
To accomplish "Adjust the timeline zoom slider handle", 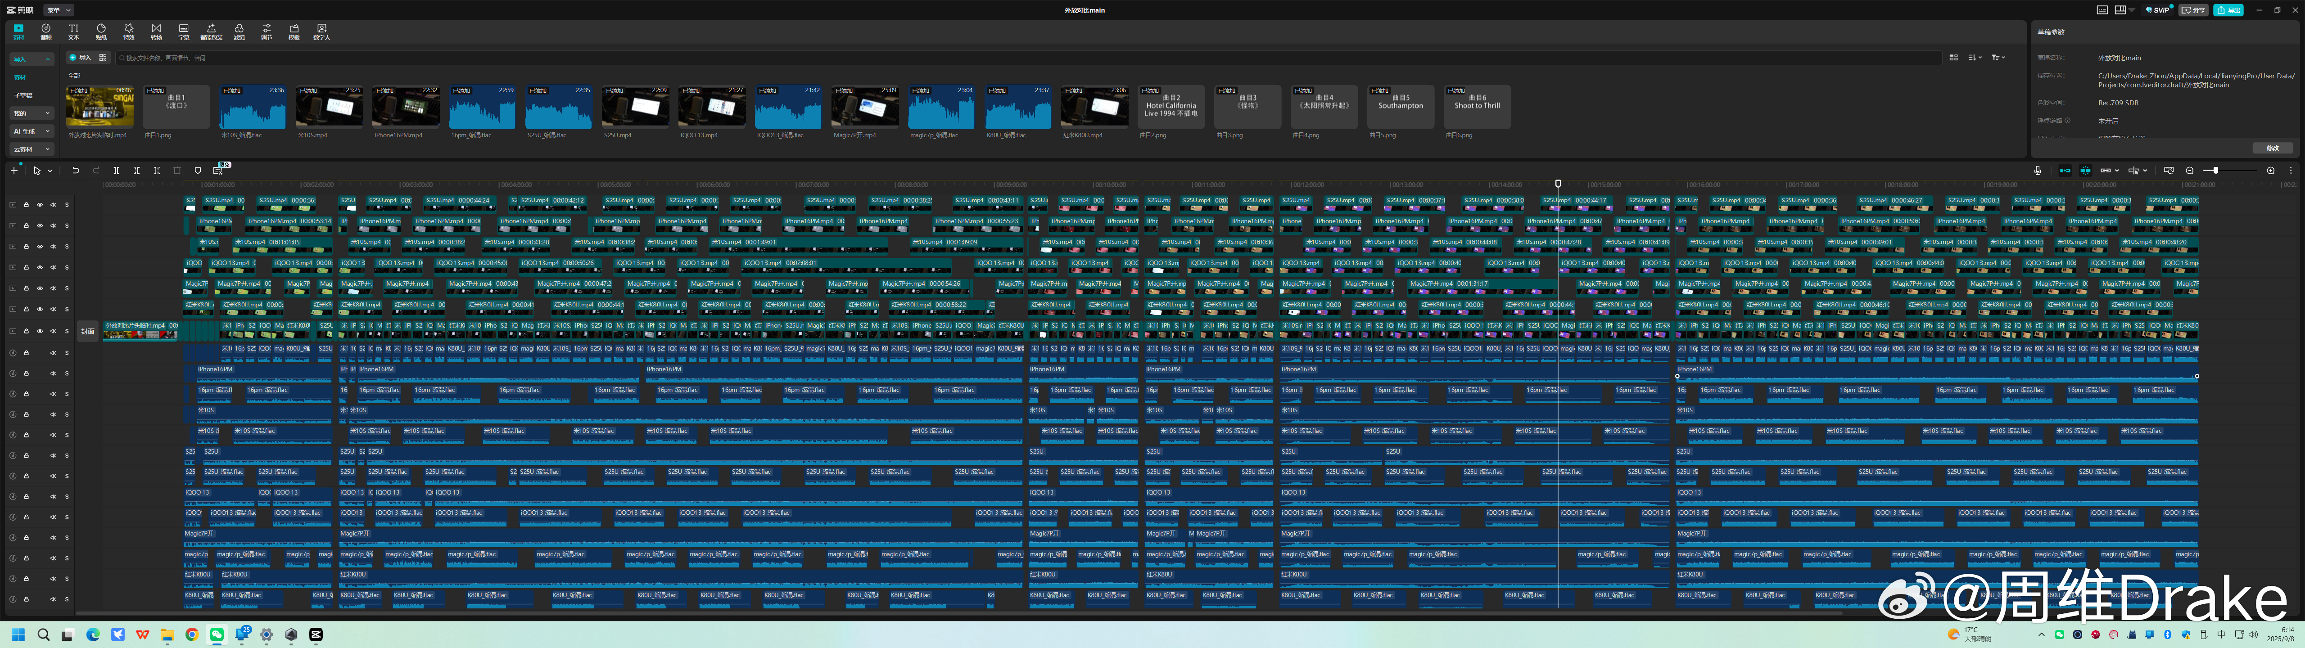I will (2215, 170).
